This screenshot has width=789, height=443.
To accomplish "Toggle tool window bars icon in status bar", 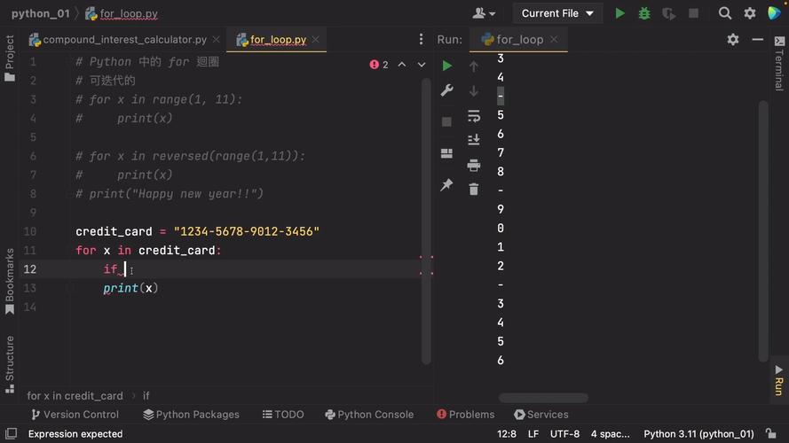I will pos(11,433).
